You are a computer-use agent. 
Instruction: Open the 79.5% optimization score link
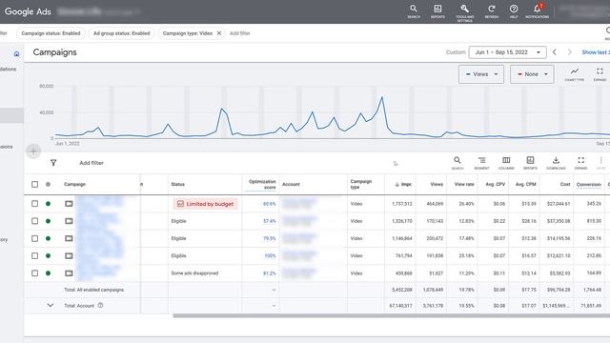[x=269, y=238]
